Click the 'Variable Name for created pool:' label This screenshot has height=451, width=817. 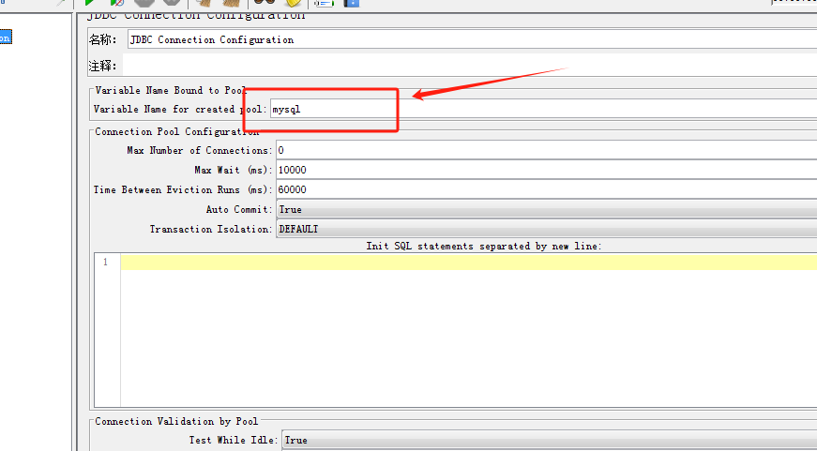point(180,110)
